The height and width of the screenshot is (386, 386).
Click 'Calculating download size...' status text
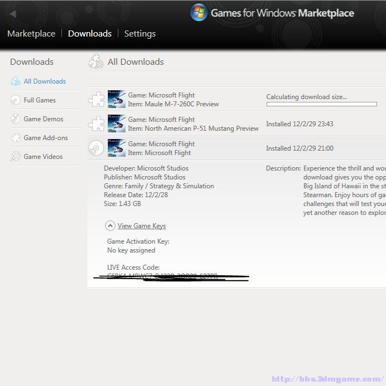[x=306, y=97]
